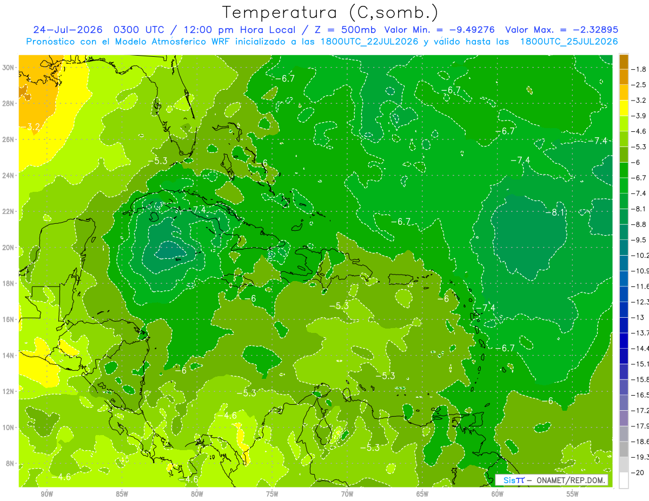This screenshot has width=649, height=501.
Task: Click the '-3.2' contour label on the map
Action: (x=32, y=127)
